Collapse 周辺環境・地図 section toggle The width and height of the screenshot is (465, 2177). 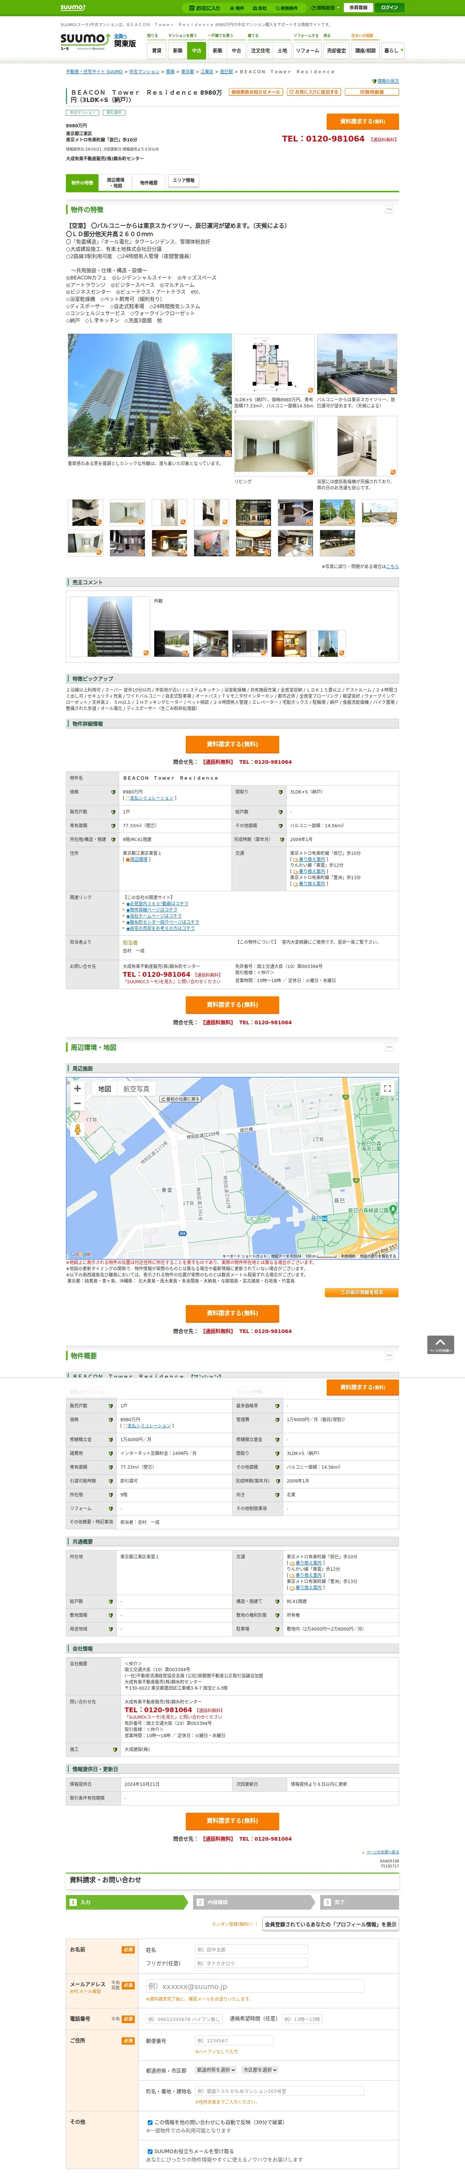(389, 1046)
